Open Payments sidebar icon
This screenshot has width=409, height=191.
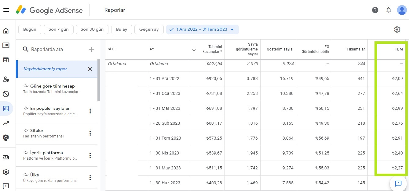[6, 157]
